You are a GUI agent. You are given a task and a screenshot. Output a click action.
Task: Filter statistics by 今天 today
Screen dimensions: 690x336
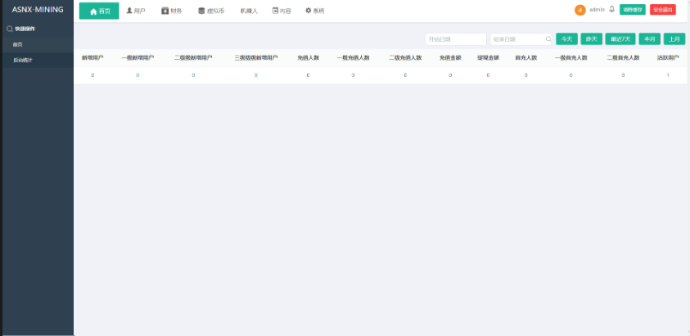point(566,39)
